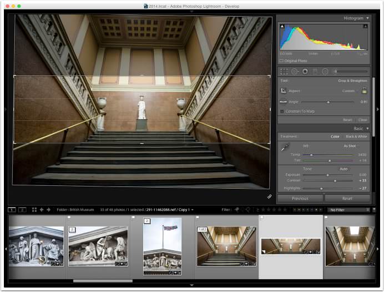
Task: Open Grid view from the filmstrip bar
Action: point(34,210)
